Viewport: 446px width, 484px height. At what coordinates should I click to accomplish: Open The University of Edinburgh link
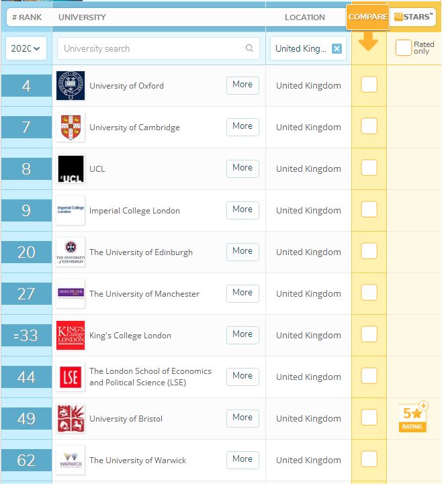[141, 252]
